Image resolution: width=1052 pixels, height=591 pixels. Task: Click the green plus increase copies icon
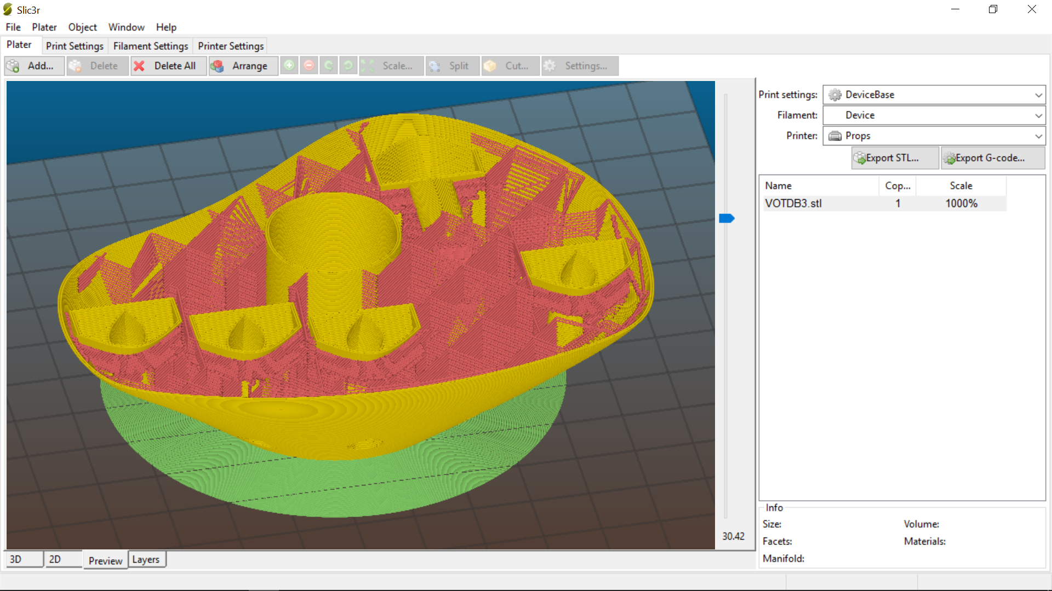point(289,66)
